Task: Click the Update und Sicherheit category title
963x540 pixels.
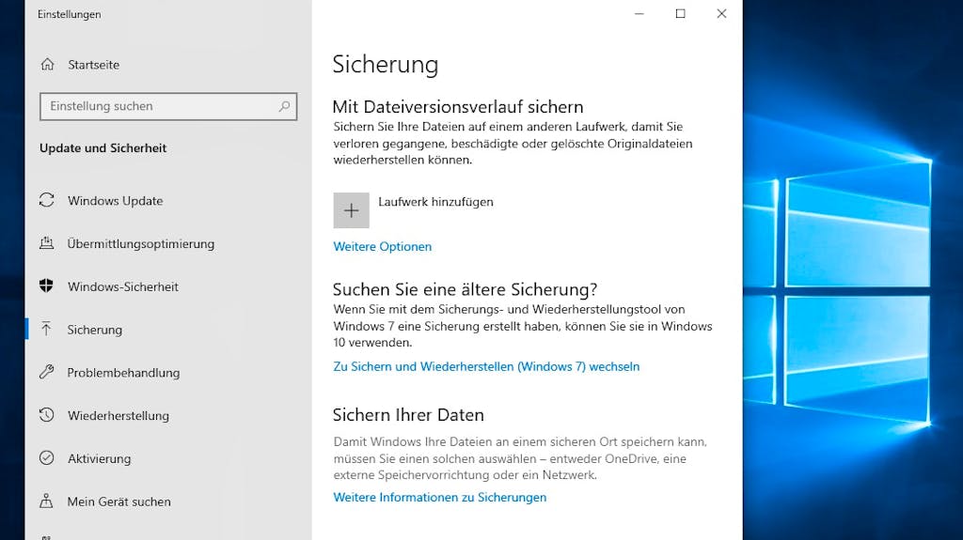Action: click(x=103, y=147)
